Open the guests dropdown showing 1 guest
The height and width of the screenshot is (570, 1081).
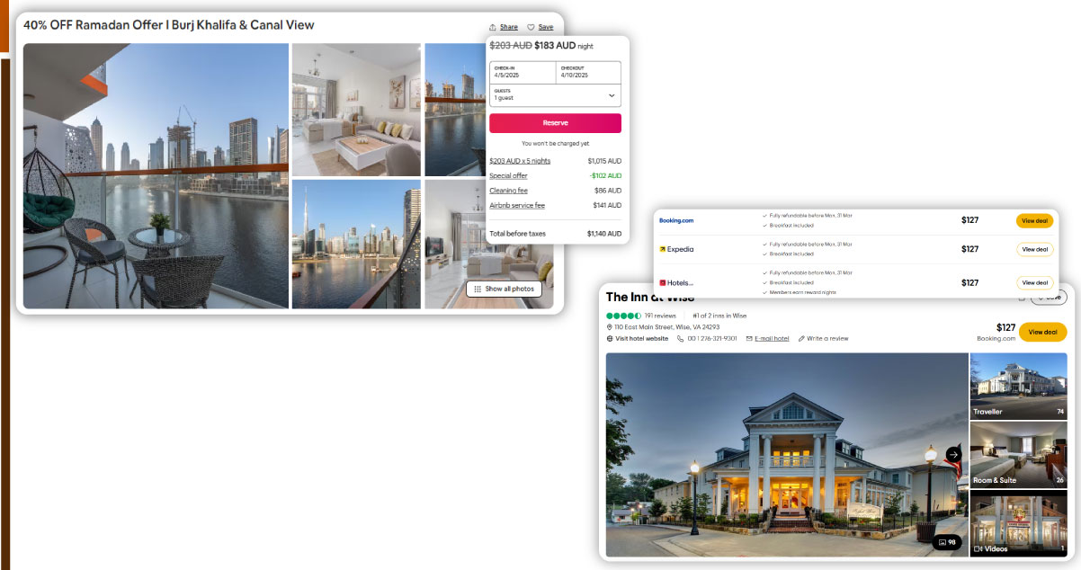pyautogui.click(x=555, y=94)
